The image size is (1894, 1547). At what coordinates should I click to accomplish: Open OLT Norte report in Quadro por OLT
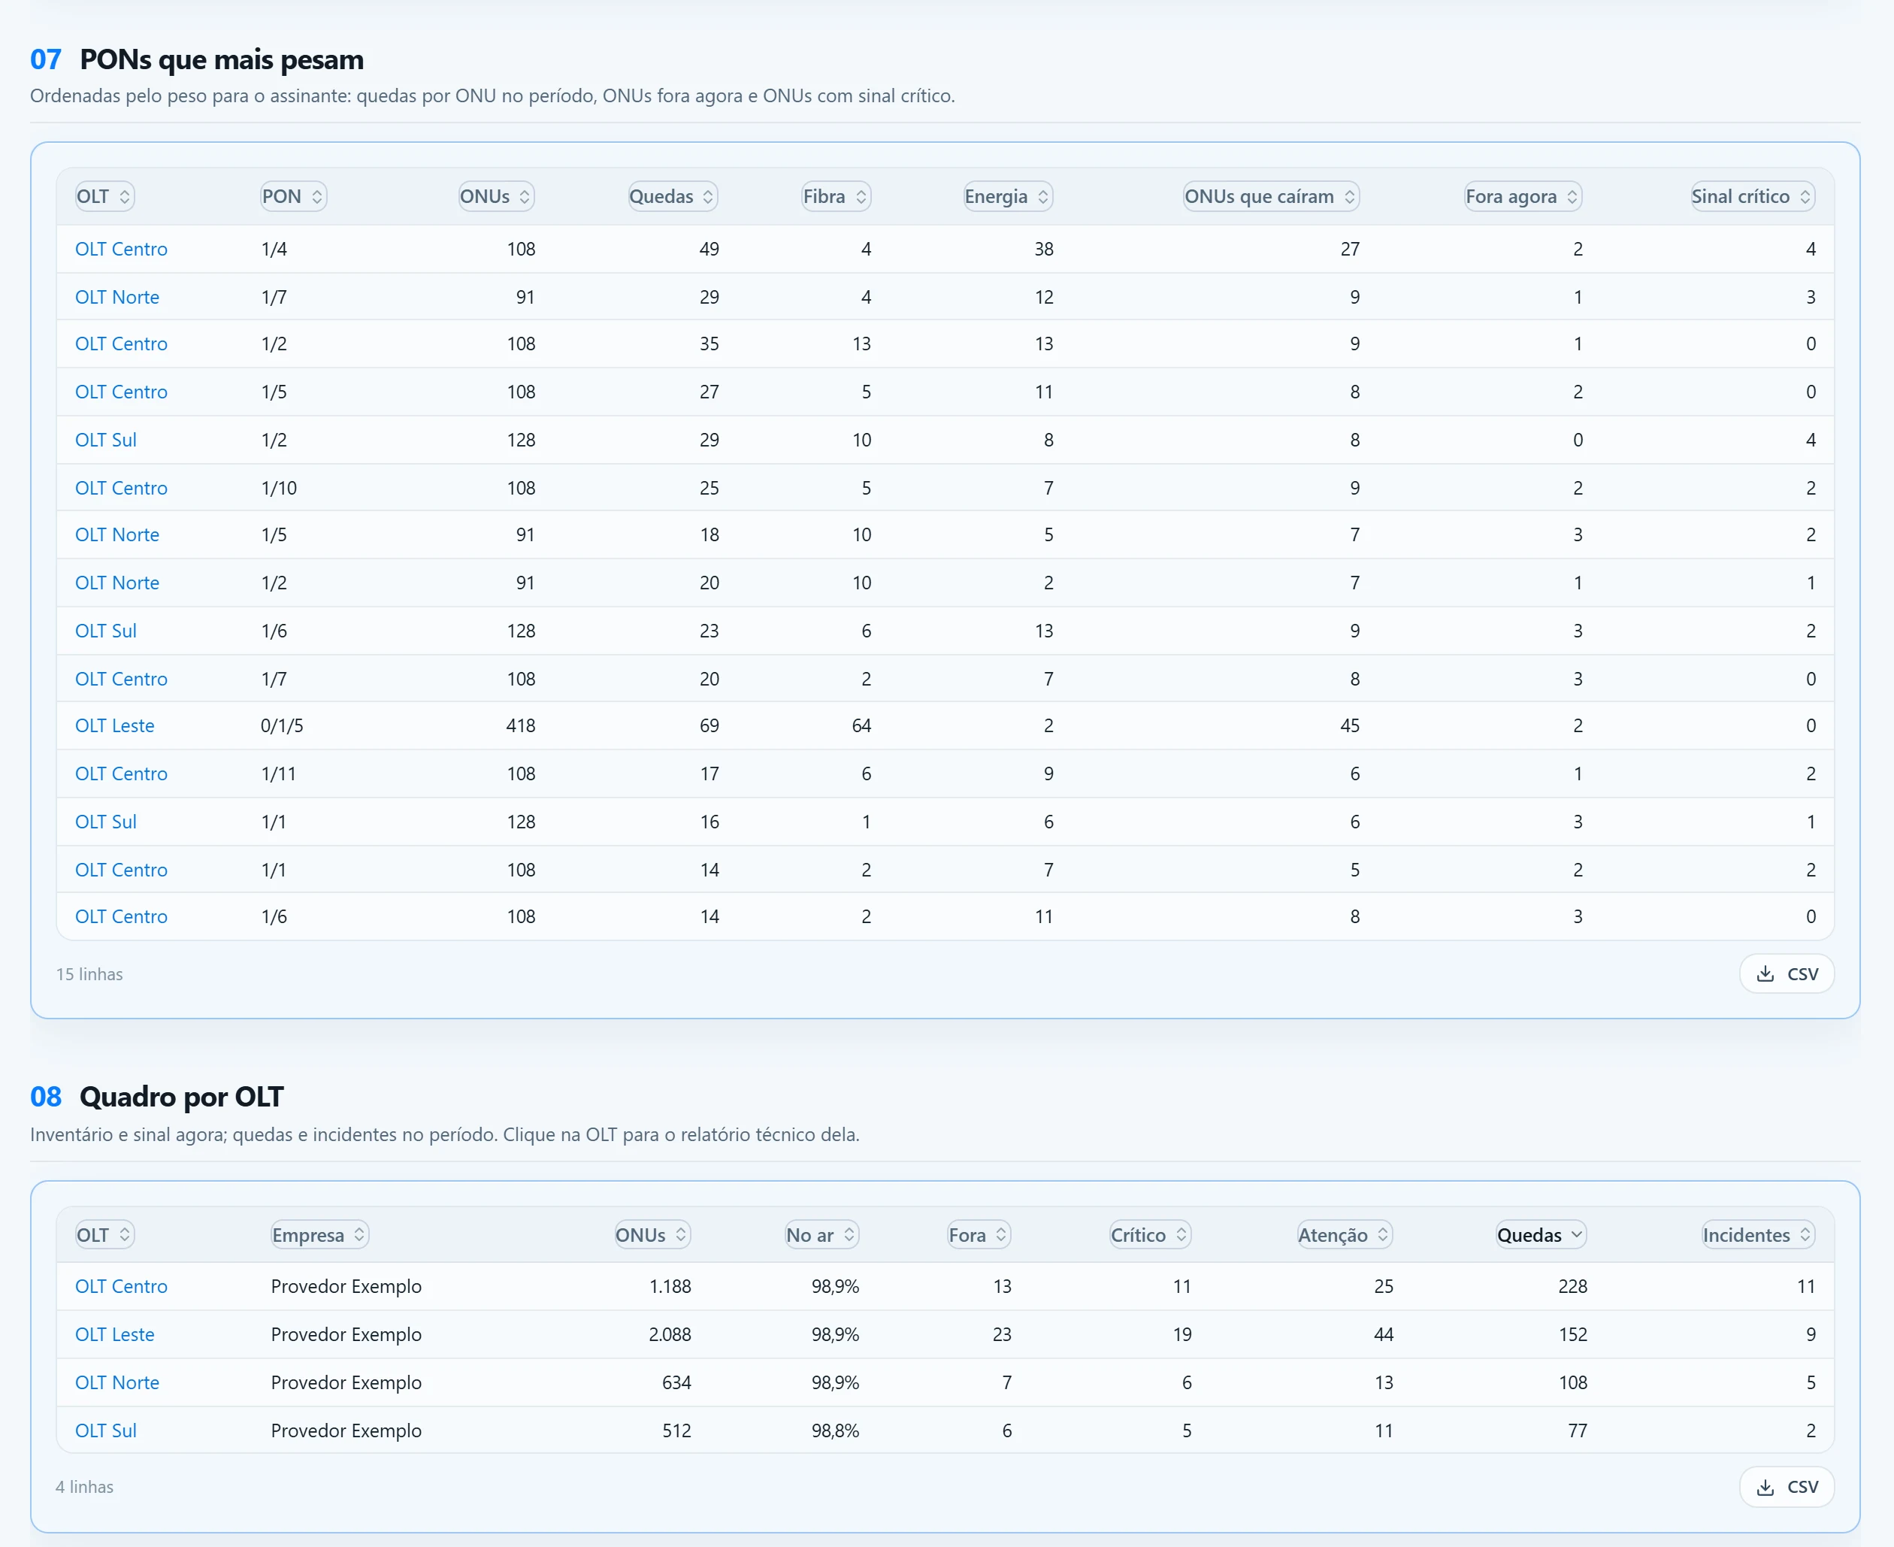point(117,1383)
